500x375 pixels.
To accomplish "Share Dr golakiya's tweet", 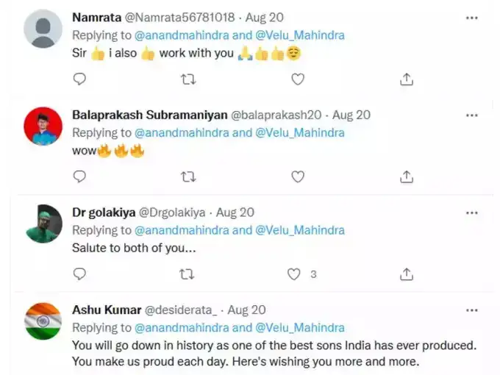I will [x=406, y=274].
